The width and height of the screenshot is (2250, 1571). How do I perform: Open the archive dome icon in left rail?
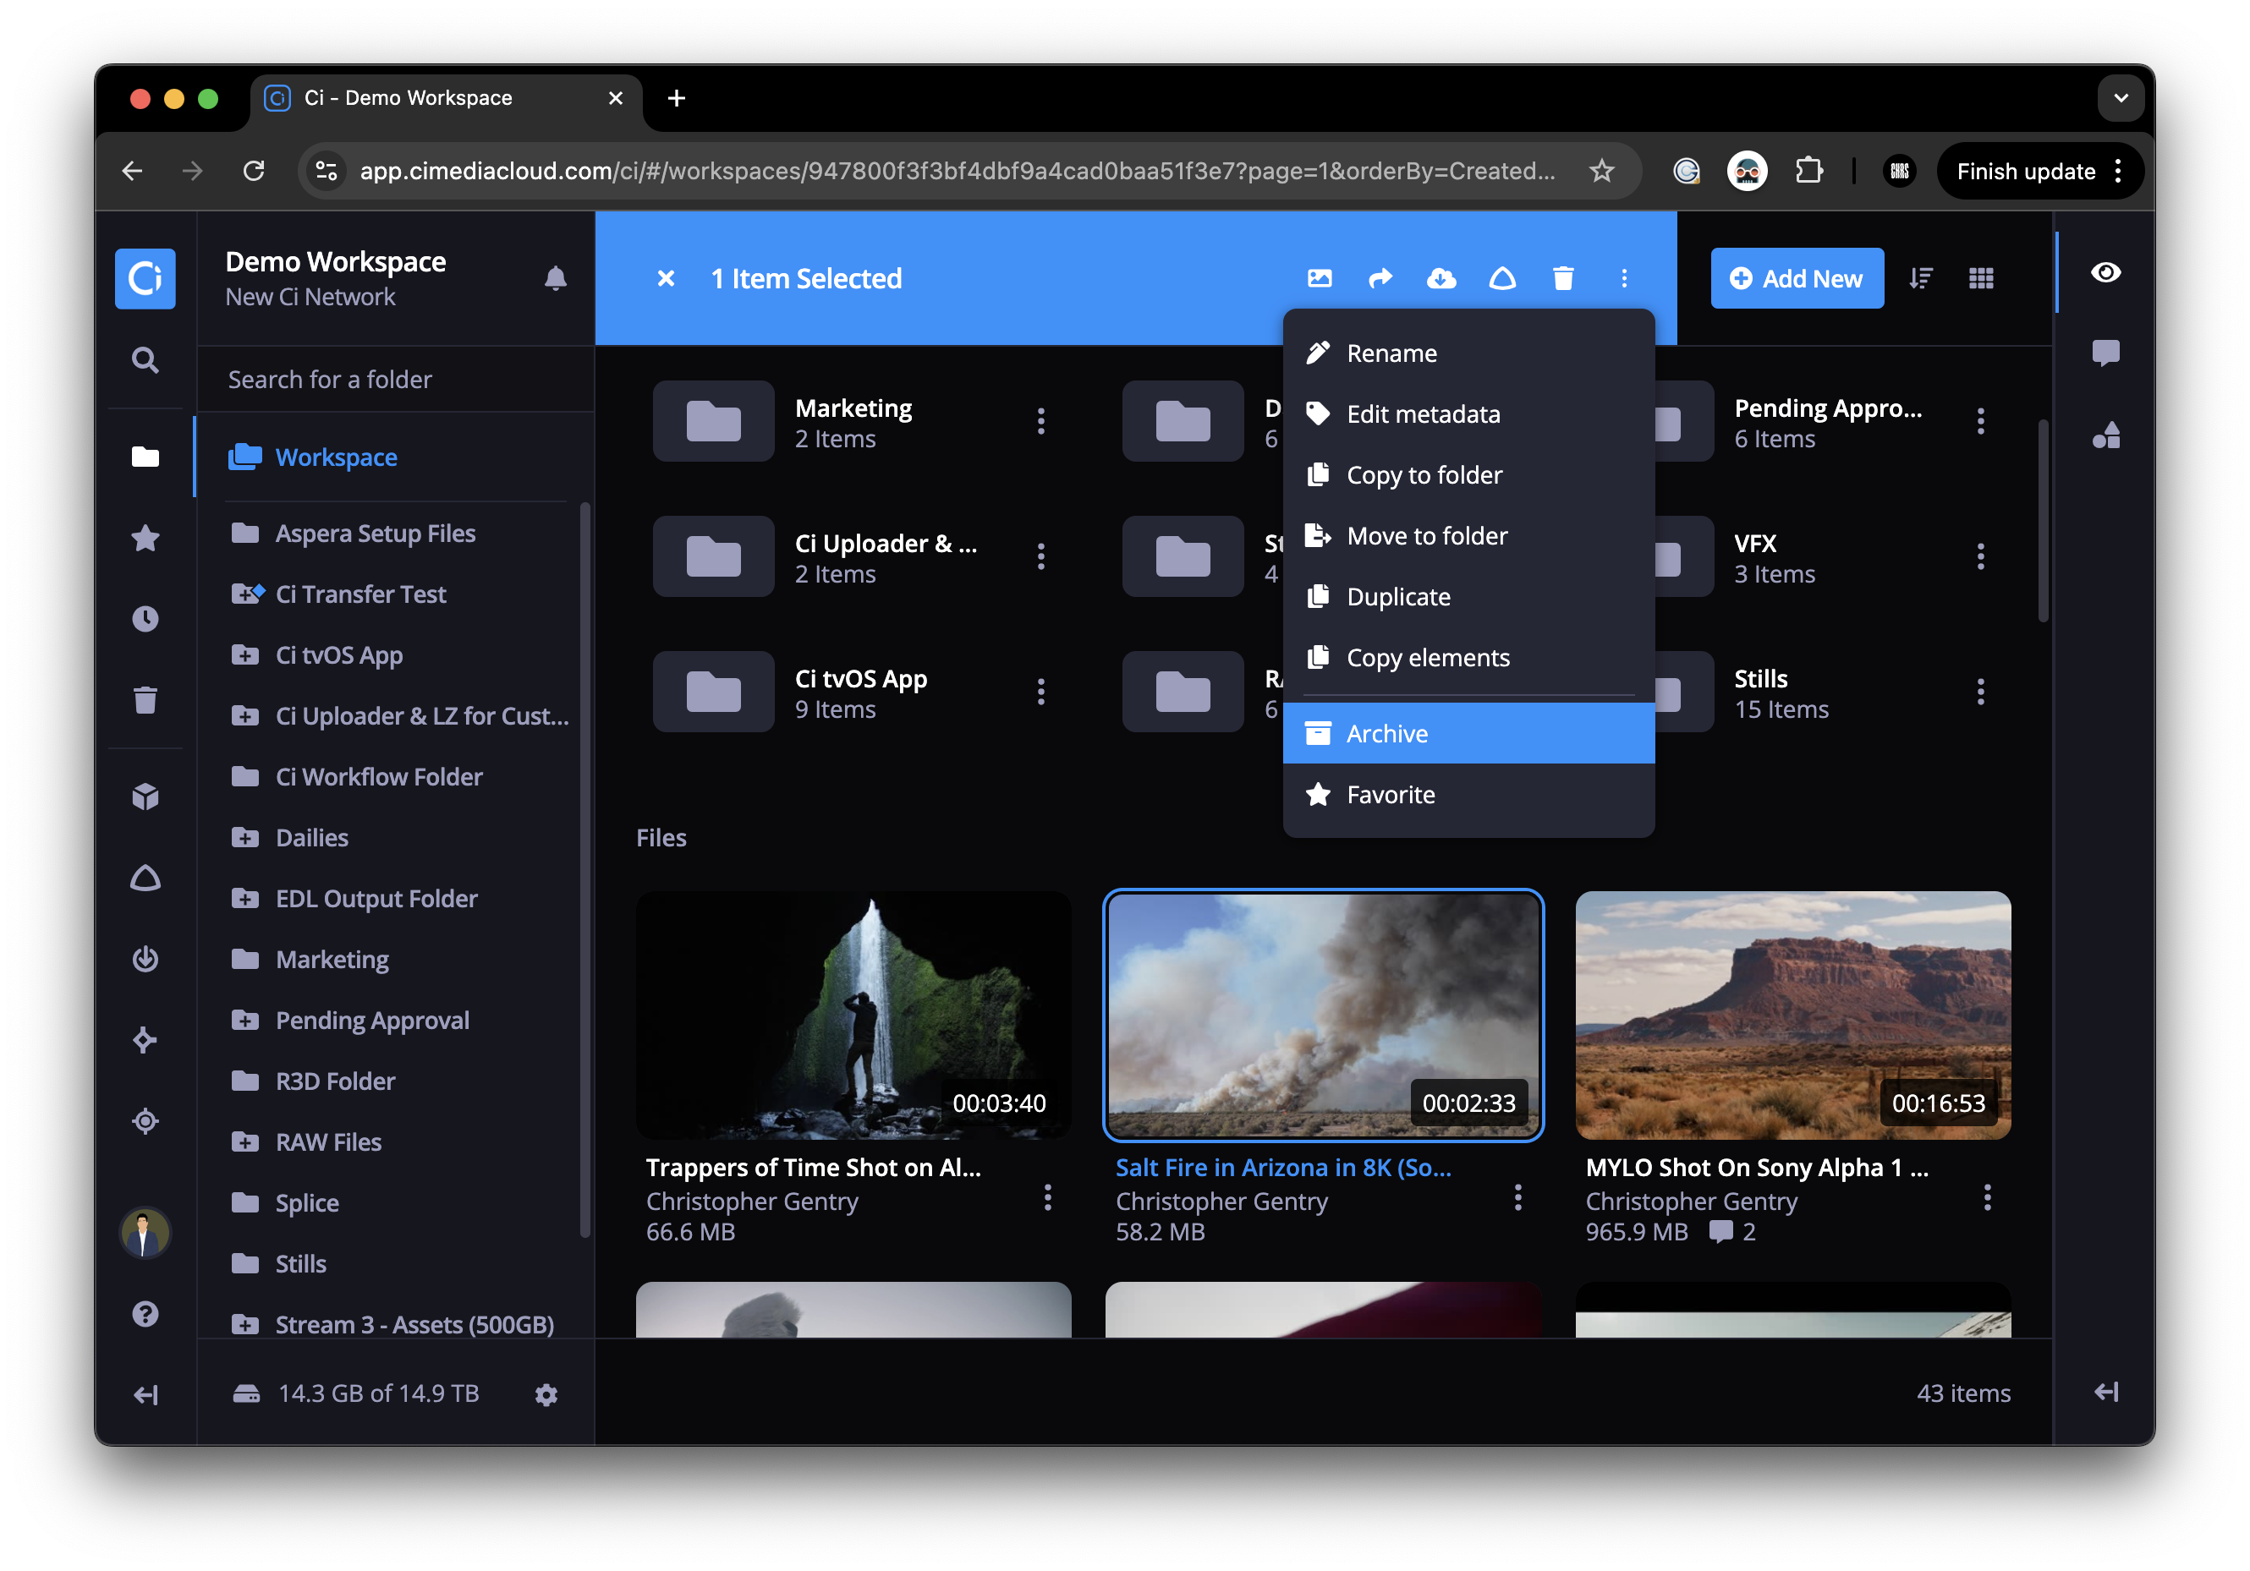pos(145,878)
